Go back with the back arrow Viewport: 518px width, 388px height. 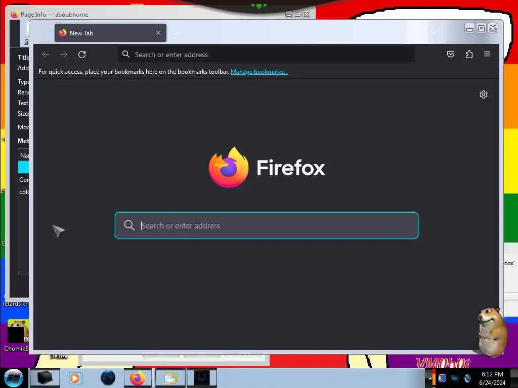pos(46,55)
